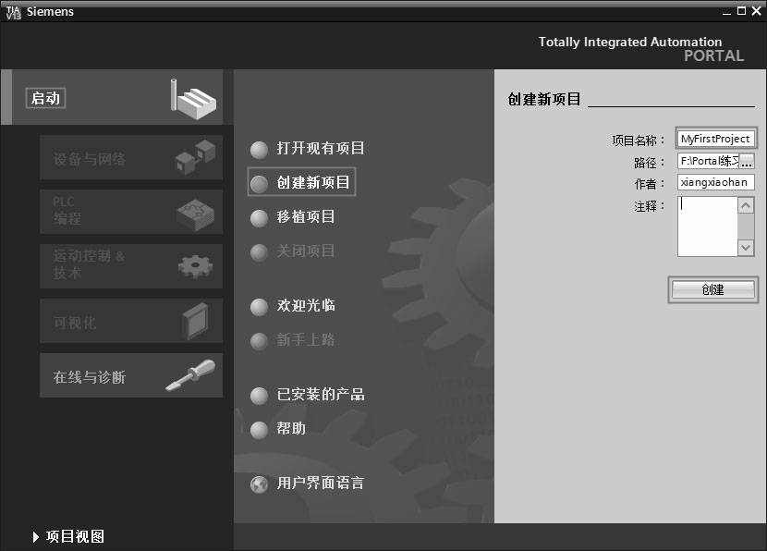Click the 注释 scrollbar up arrow

coord(746,205)
